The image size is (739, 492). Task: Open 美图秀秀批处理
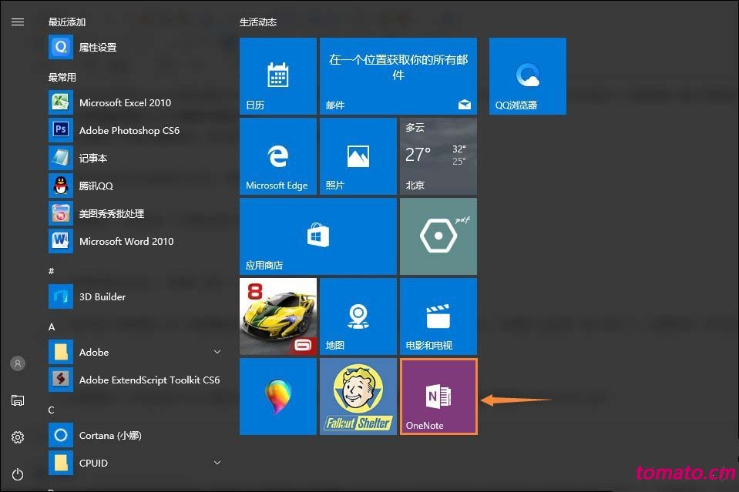(134, 214)
